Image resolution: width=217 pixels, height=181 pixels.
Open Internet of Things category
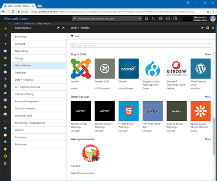(x=39, y=94)
